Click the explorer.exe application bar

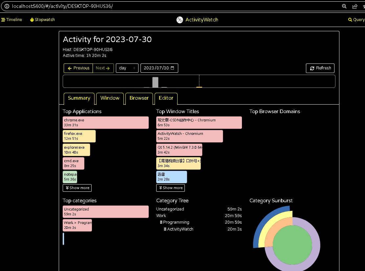pyautogui.click(x=76, y=150)
